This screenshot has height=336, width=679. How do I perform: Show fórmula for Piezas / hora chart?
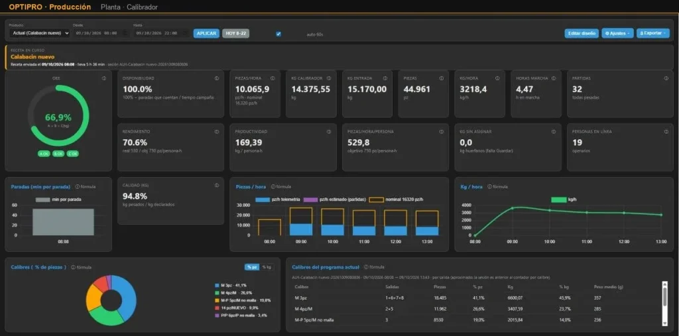(x=281, y=187)
